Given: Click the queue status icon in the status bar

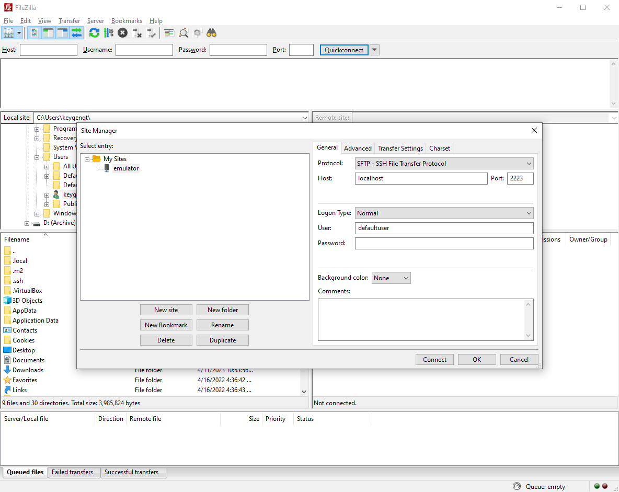Looking at the screenshot, I should coord(517,486).
